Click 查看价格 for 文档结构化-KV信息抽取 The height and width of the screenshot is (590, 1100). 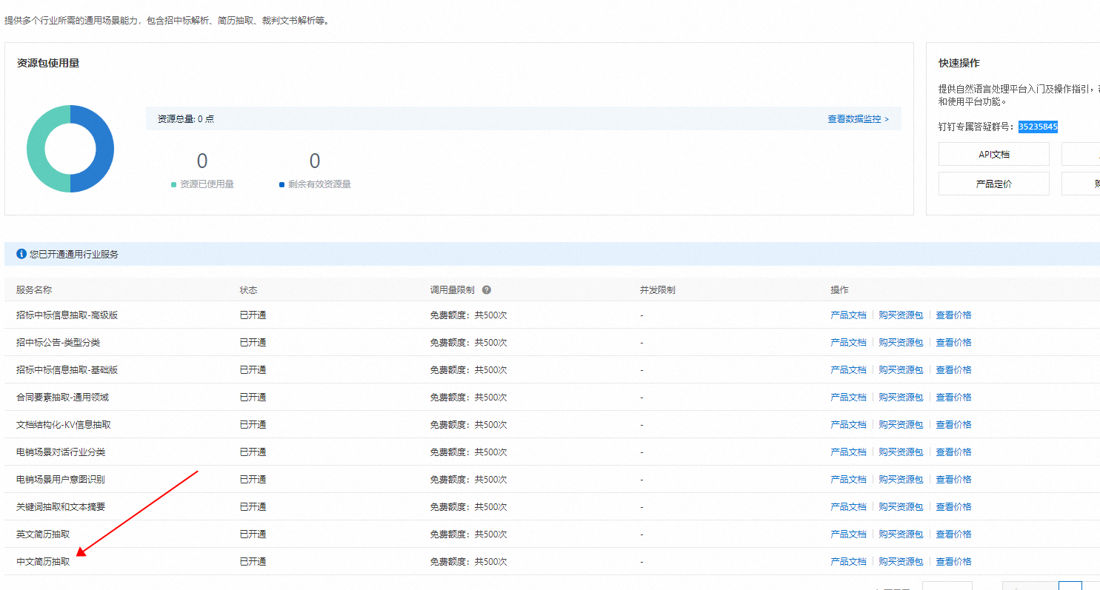tap(953, 424)
